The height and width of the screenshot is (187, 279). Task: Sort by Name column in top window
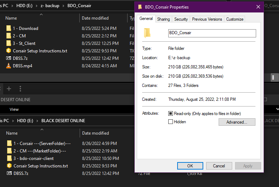(11, 18)
